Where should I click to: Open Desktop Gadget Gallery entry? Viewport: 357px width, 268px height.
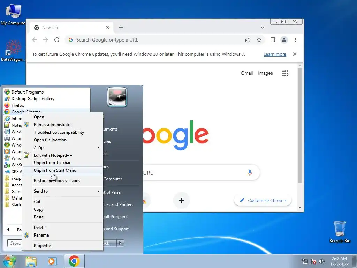pyautogui.click(x=47, y=99)
